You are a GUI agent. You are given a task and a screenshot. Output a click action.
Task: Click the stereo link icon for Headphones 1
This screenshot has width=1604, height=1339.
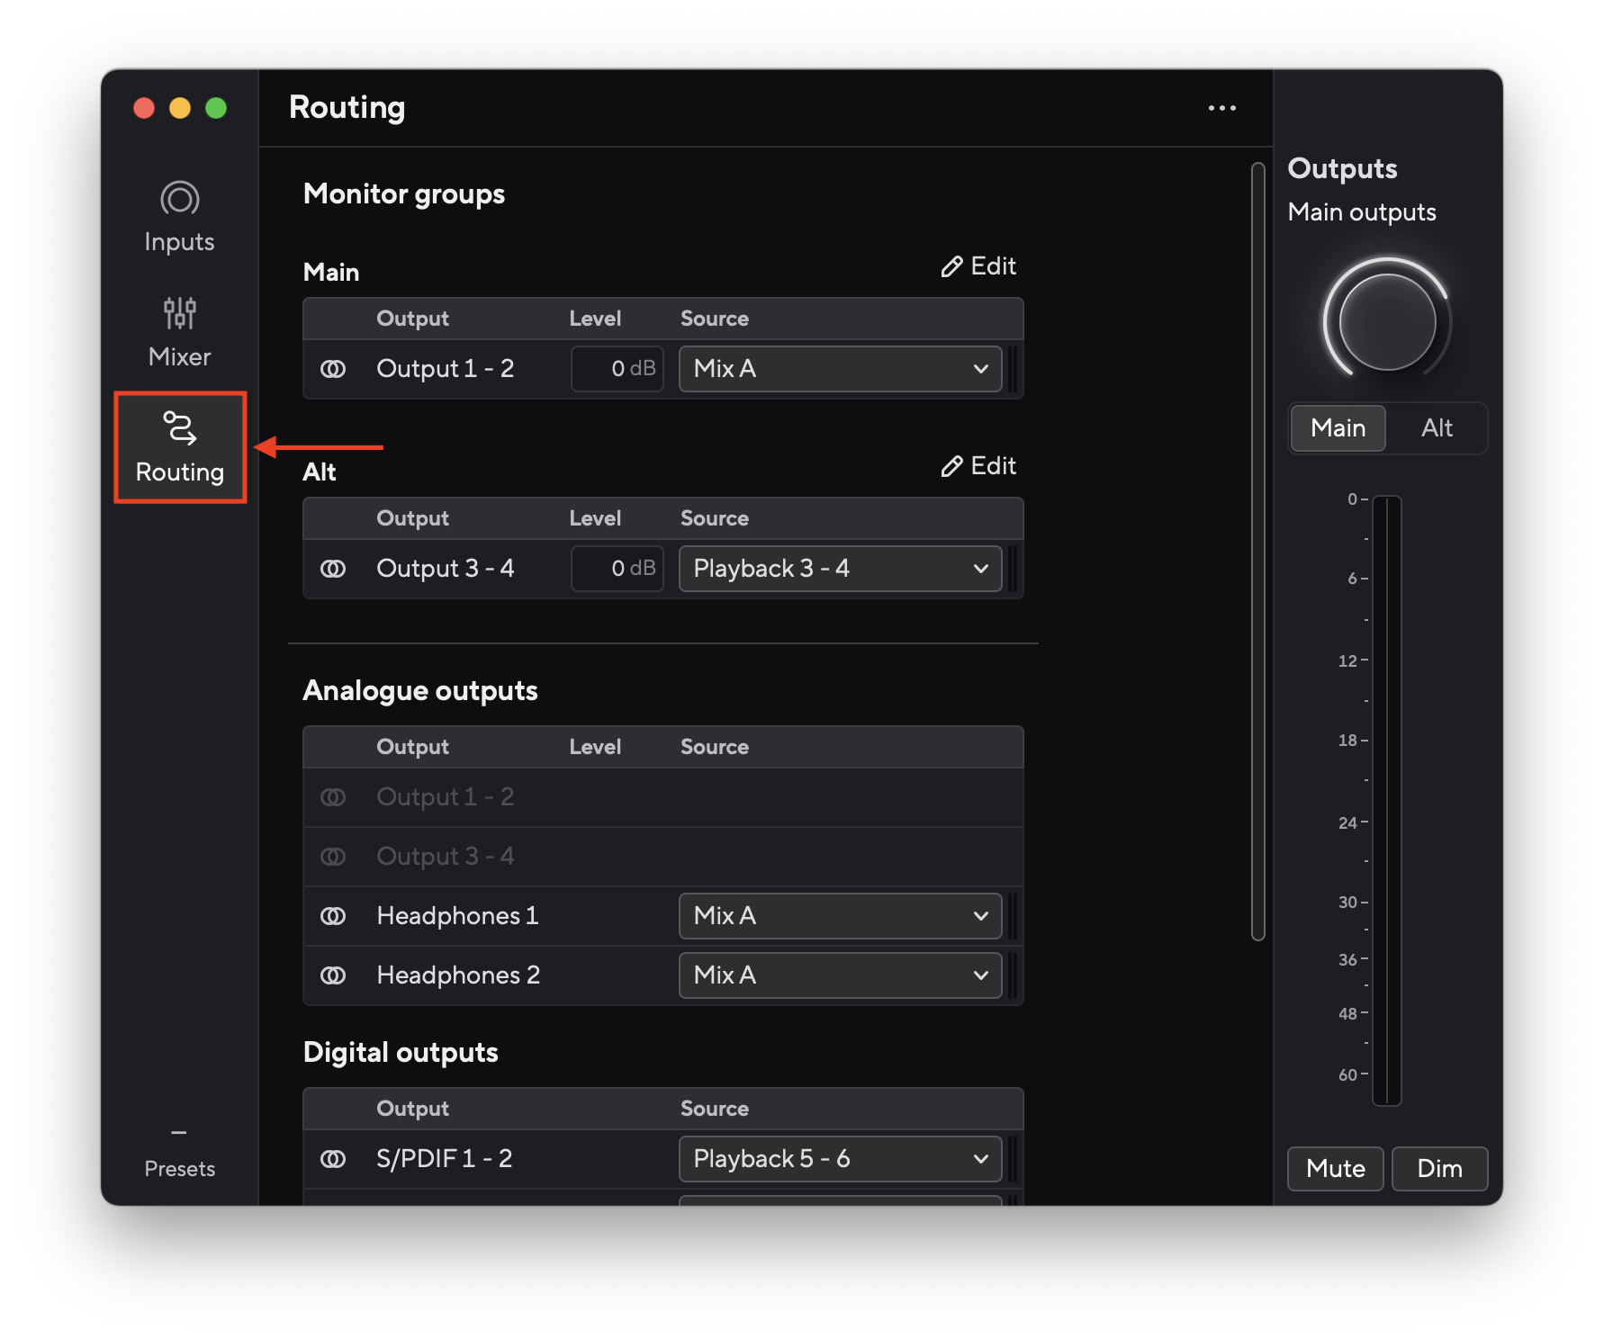pos(334,915)
